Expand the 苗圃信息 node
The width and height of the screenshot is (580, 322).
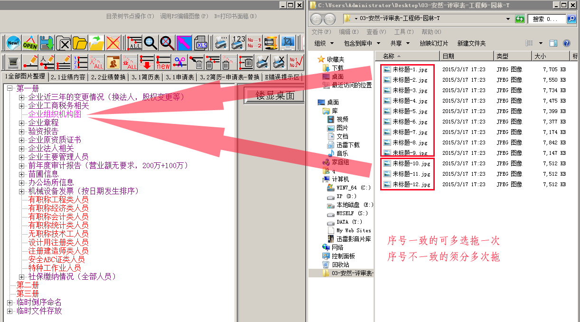coord(22,174)
